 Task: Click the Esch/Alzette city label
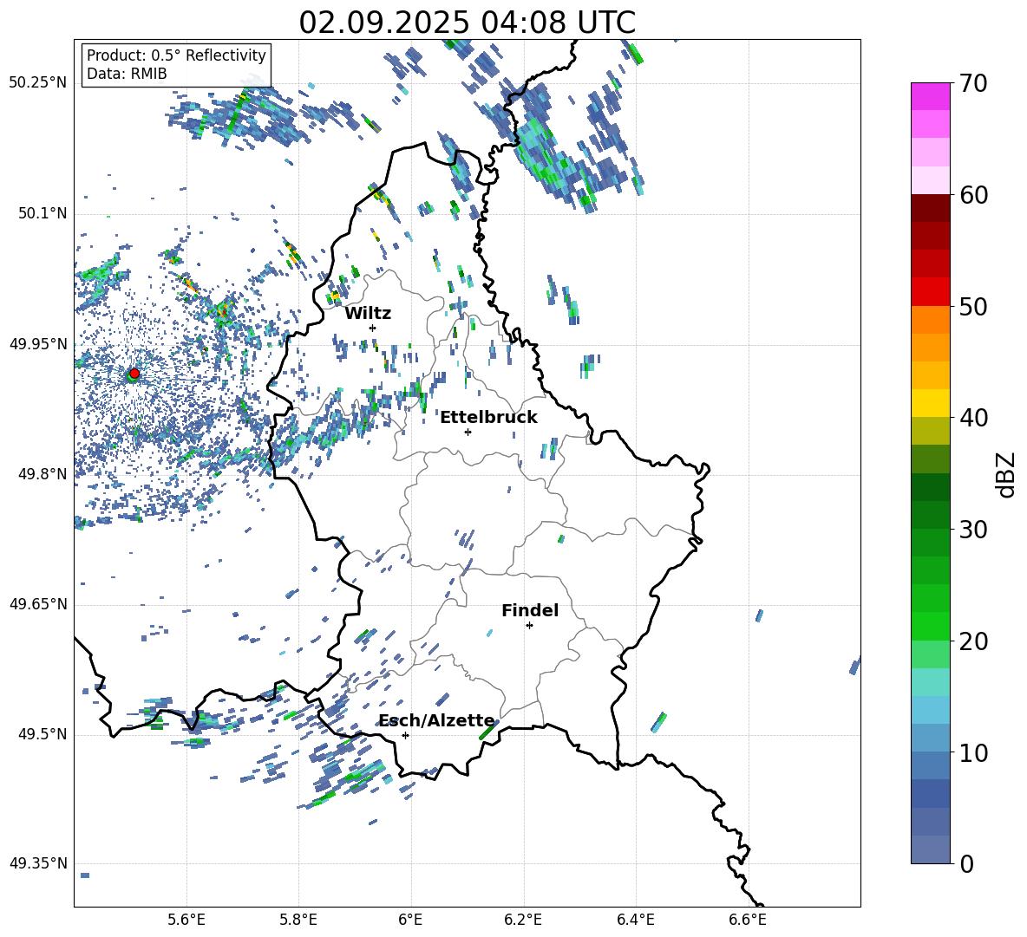pos(437,720)
